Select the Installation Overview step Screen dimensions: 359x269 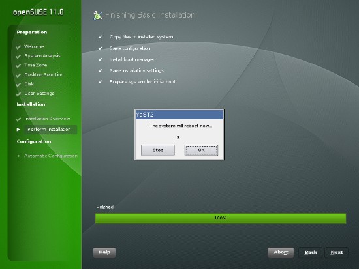(x=47, y=119)
